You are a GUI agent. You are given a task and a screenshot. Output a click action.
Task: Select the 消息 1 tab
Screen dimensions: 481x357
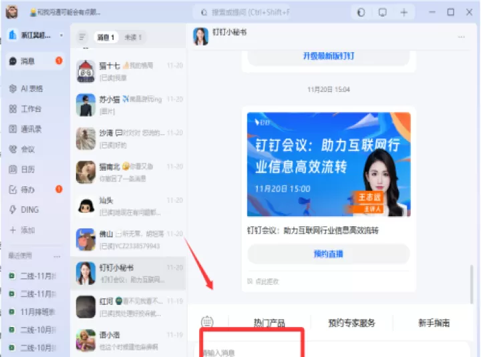coord(106,37)
